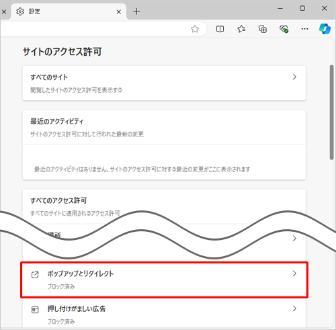Viewport: 336px width, 330px height.
Task: Click chevron of ポップアップとリダイレクト row
Action: [x=294, y=274]
